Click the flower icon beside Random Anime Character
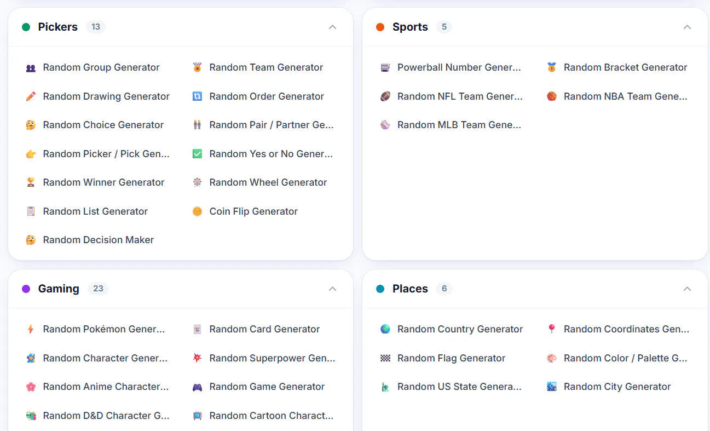The height and width of the screenshot is (431, 710). tap(31, 387)
